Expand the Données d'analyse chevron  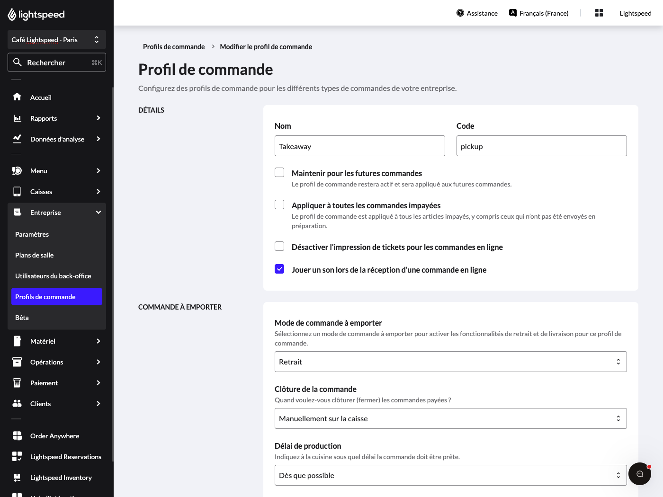click(x=99, y=139)
